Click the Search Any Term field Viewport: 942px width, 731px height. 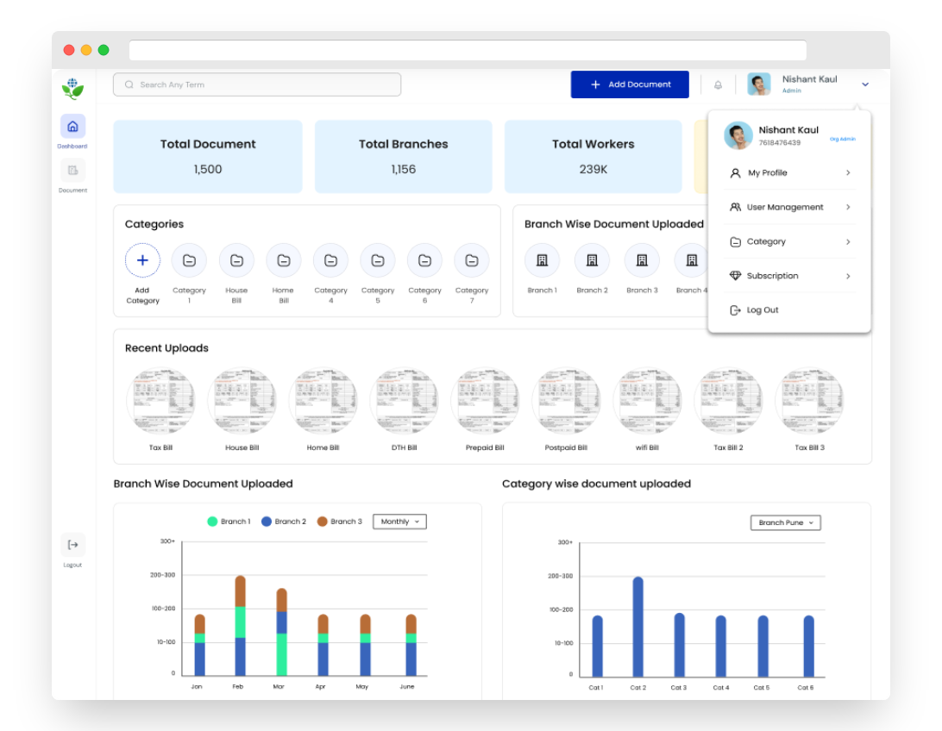[257, 84]
